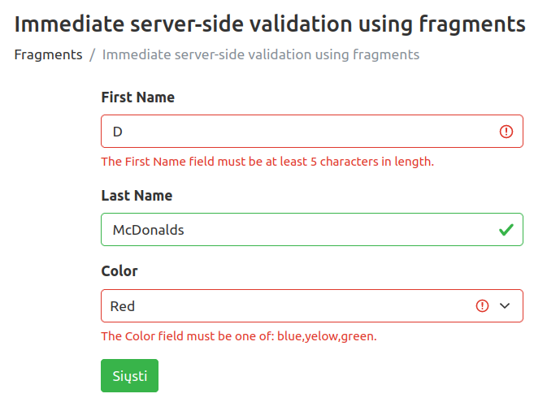Click the "First Name" field label
This screenshot has height=411, width=547.
pos(137,97)
